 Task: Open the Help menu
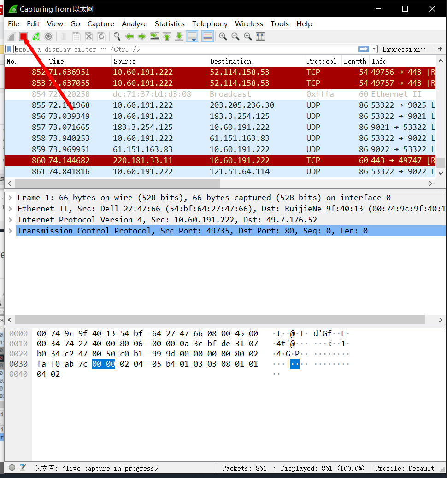click(x=304, y=24)
